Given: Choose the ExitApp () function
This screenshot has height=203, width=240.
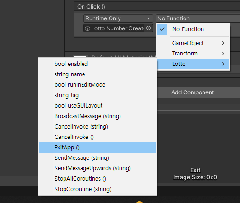Looking at the screenshot, I should coord(97,148).
